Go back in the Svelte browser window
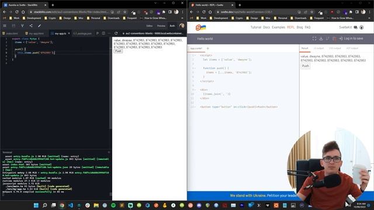This screenshot has height=210, width=374. pos(192,12)
